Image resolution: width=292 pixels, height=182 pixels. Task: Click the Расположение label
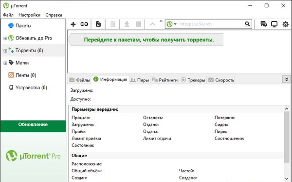pyautogui.click(x=87, y=164)
